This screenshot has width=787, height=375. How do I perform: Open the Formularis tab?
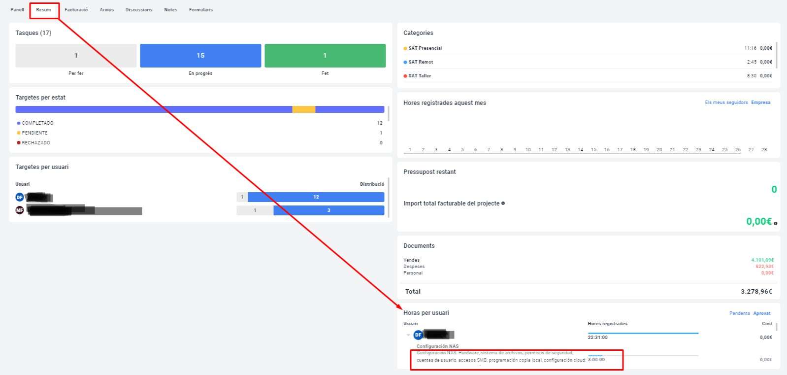click(201, 10)
